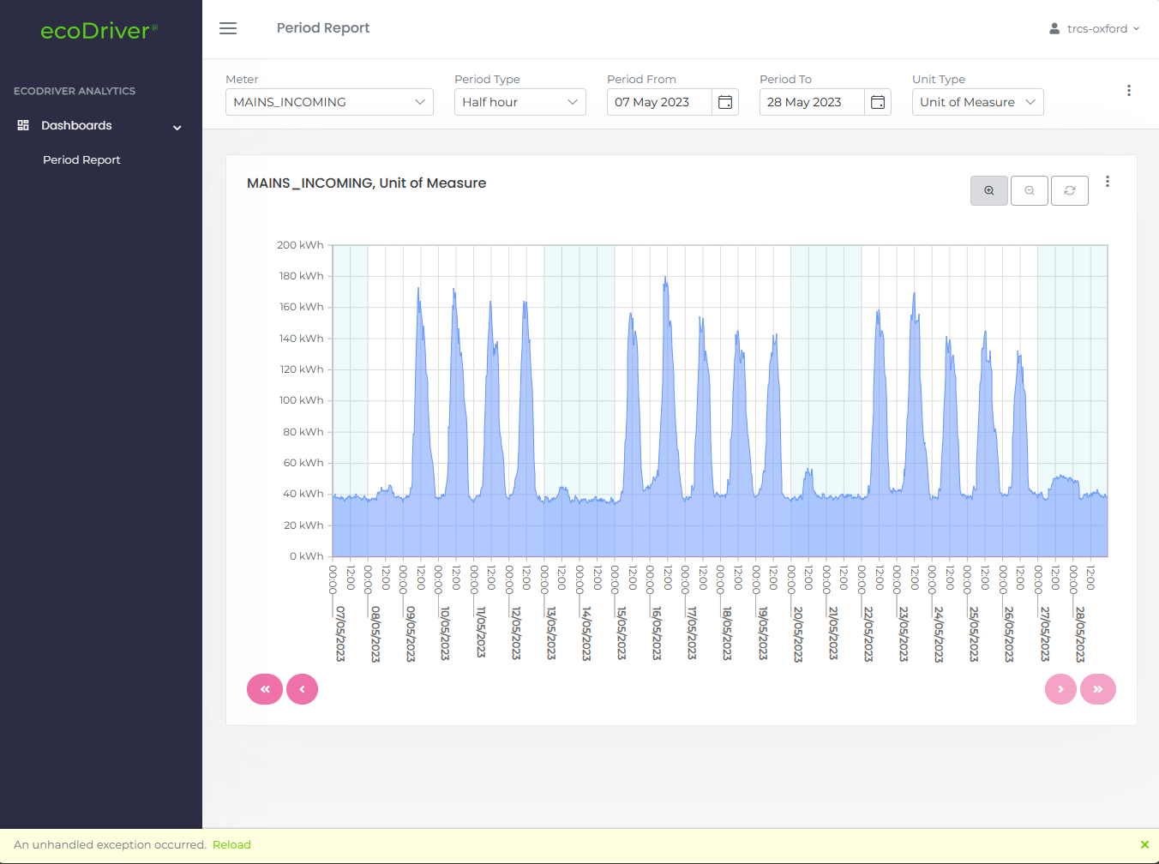
Task: Reset the chart zoom with refresh icon
Action: (1070, 190)
